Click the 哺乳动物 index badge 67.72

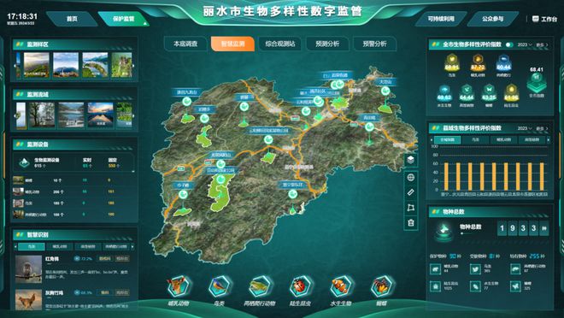(x=478, y=63)
